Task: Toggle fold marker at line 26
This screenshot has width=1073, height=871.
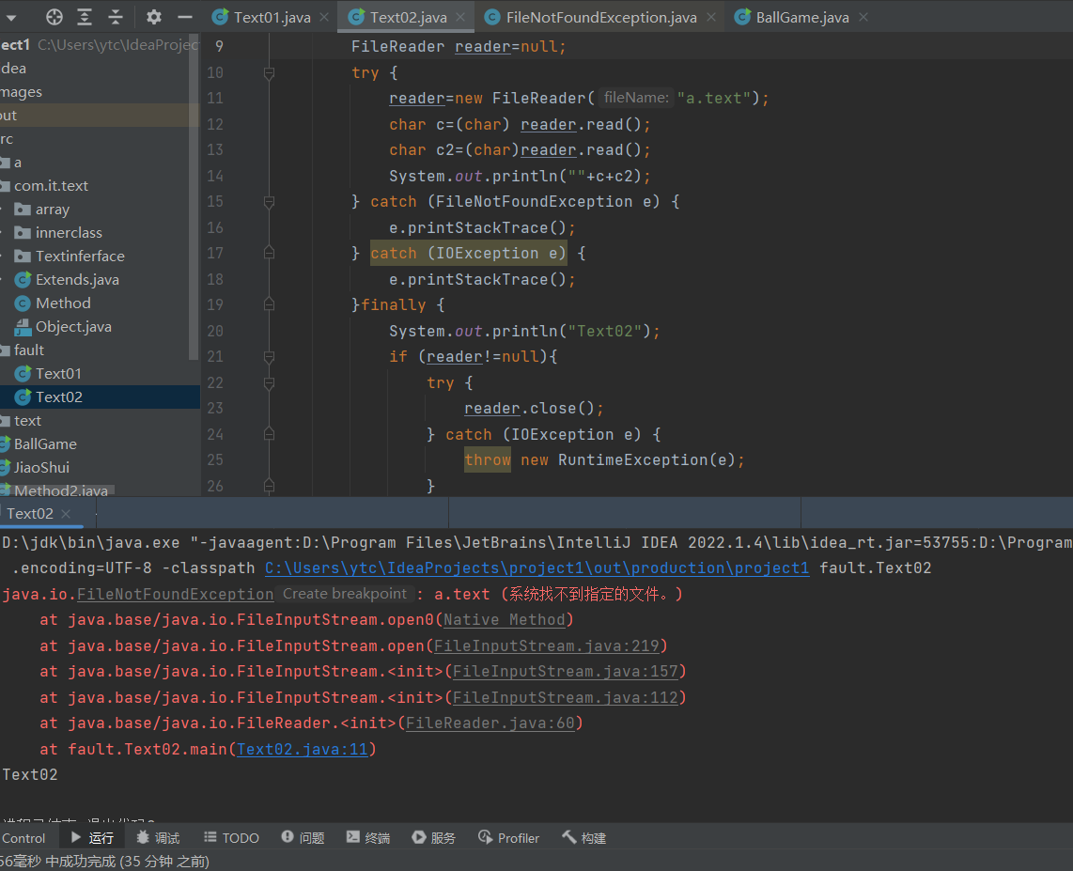Action: click(x=269, y=486)
